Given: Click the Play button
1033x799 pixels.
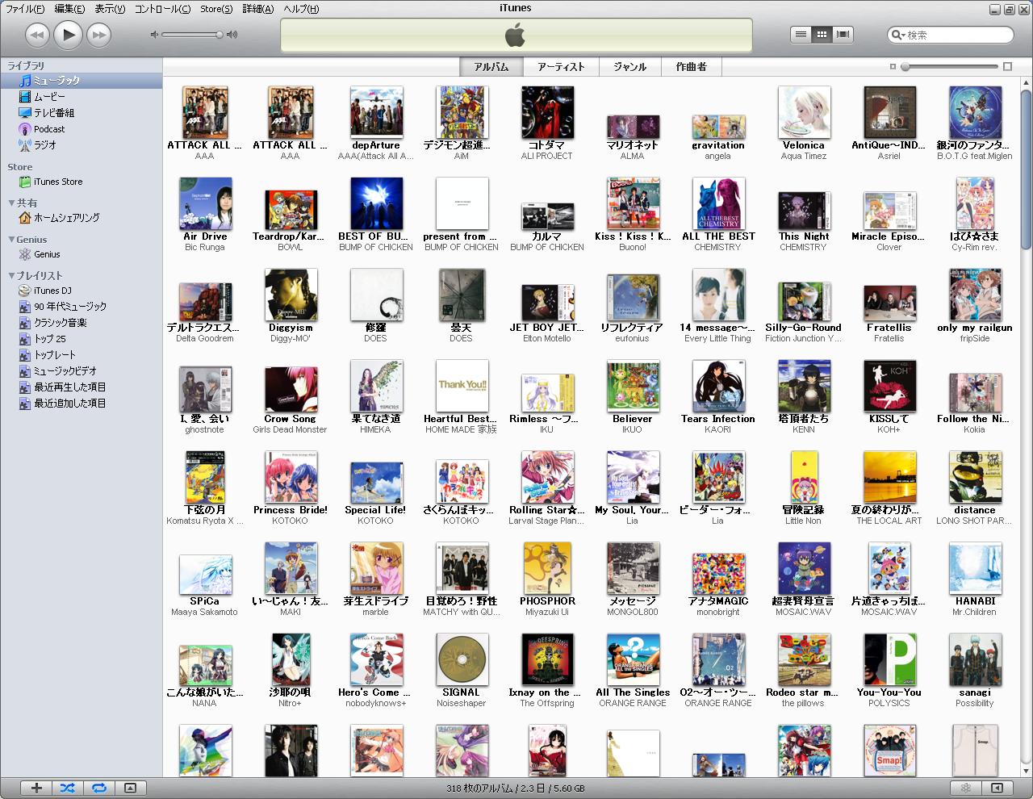Looking at the screenshot, I should coord(69,34).
